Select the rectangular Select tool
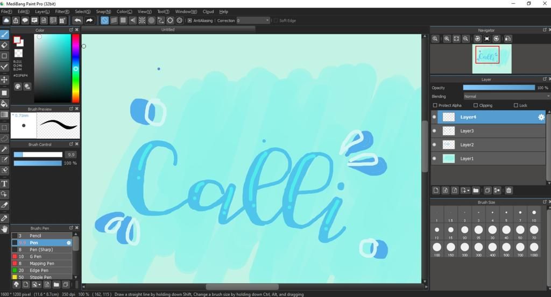The image size is (551, 297). 4,128
